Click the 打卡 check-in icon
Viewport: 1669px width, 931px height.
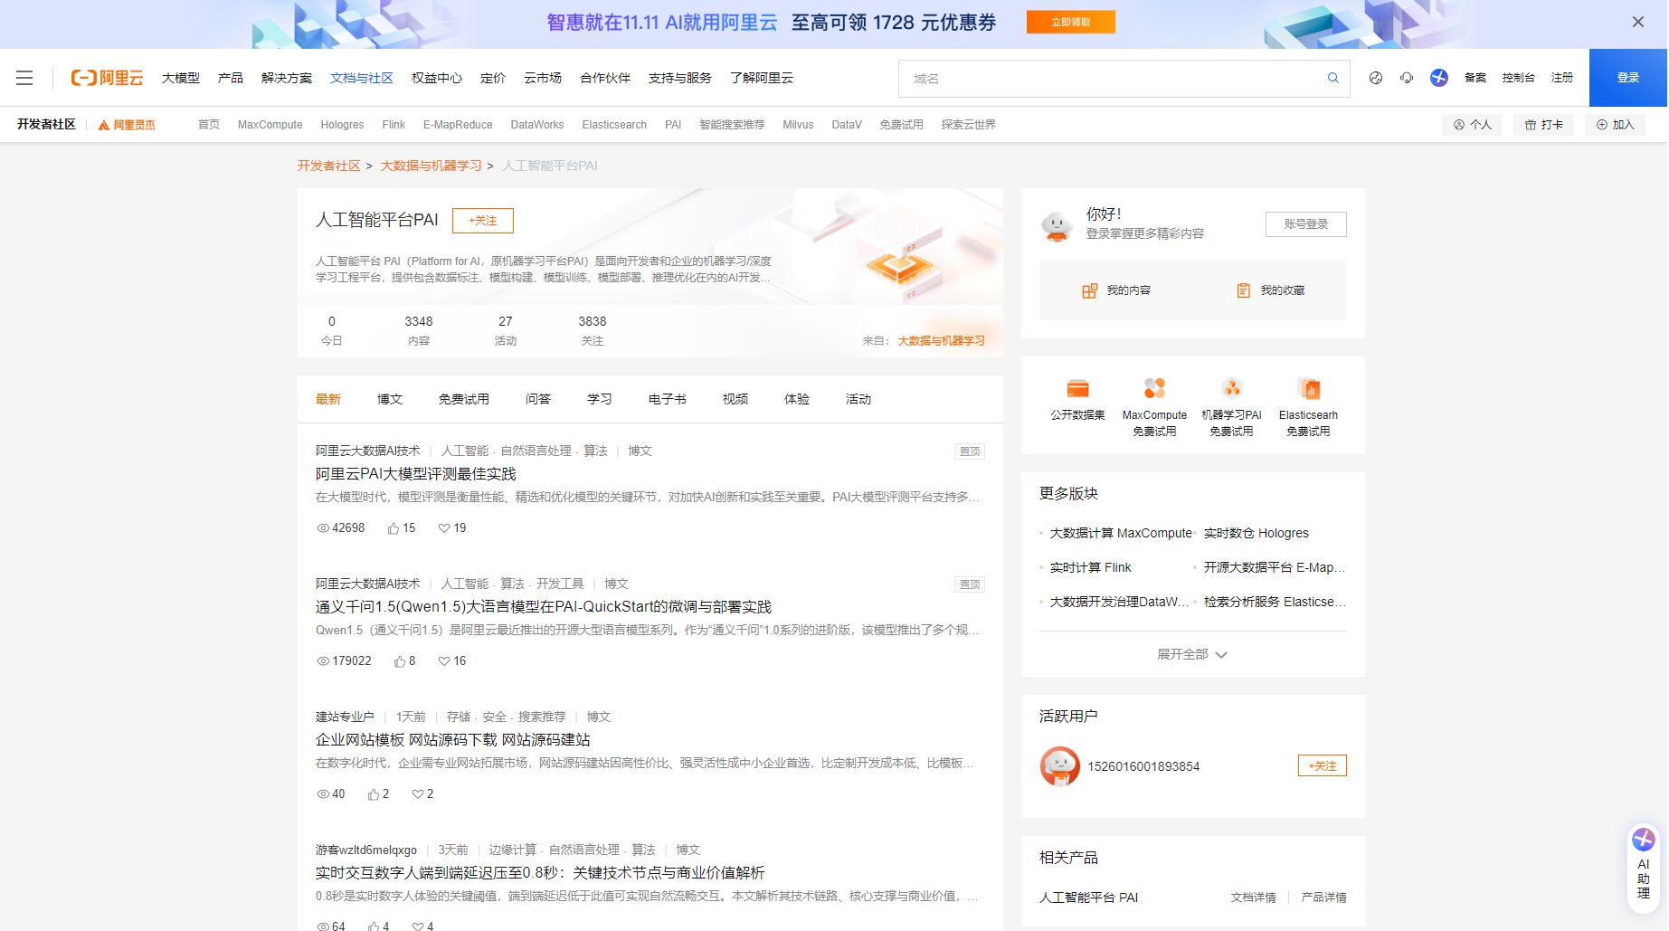(1544, 124)
